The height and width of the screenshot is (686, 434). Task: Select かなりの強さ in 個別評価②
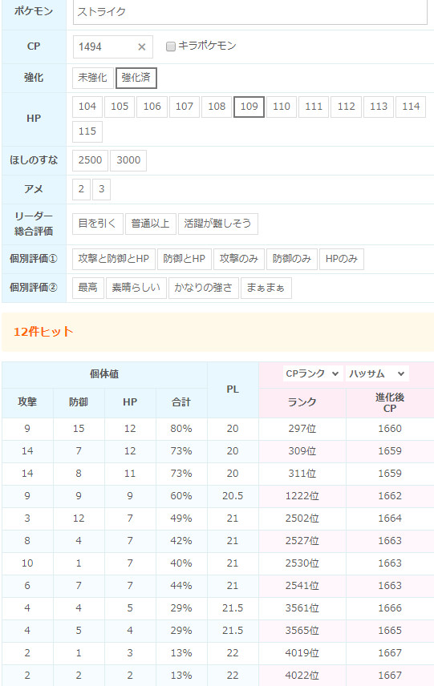[x=204, y=288]
